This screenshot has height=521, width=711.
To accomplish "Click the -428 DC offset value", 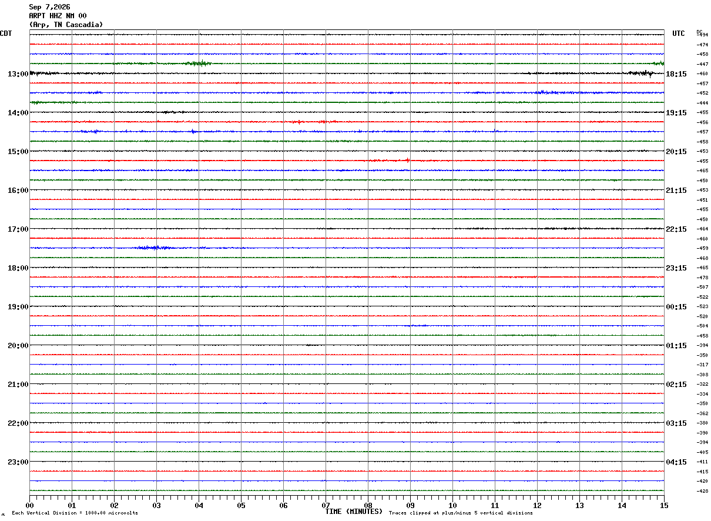I will coord(702,491).
